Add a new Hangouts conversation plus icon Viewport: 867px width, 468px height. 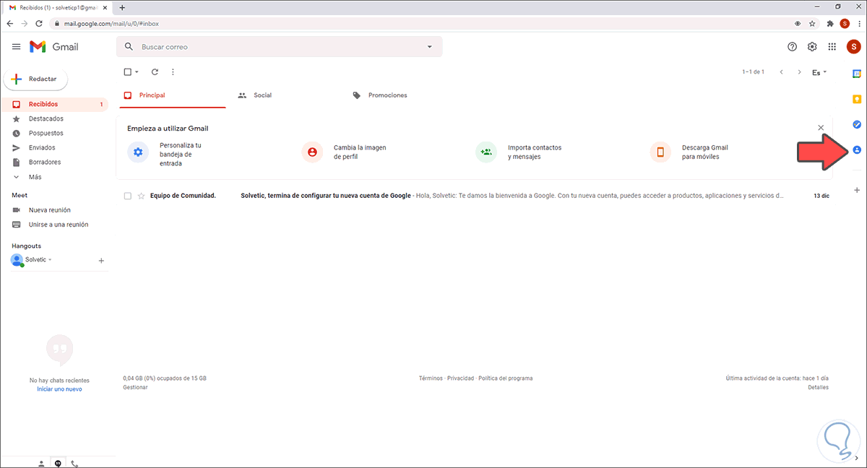[x=101, y=260]
